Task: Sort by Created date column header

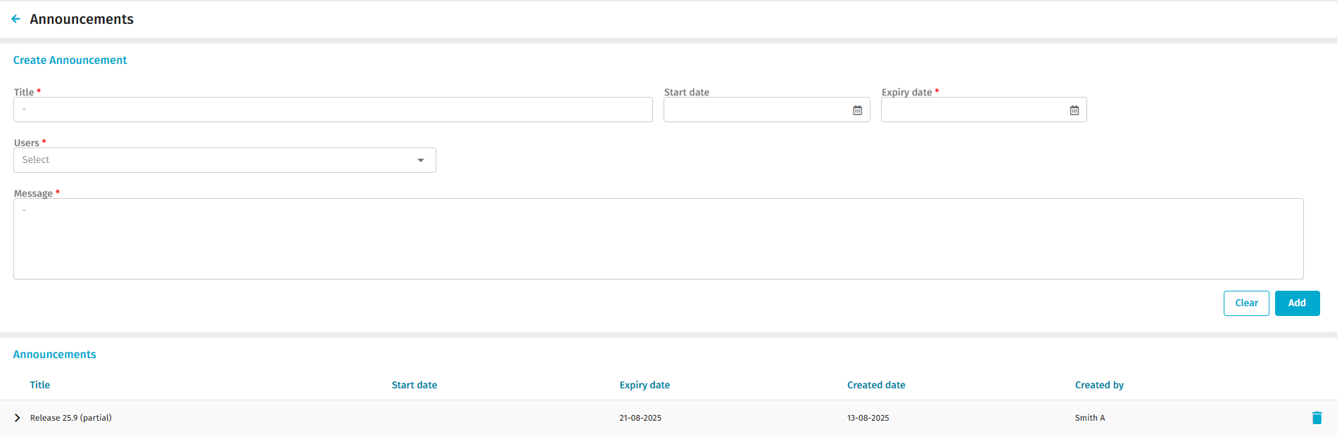Action: click(876, 385)
